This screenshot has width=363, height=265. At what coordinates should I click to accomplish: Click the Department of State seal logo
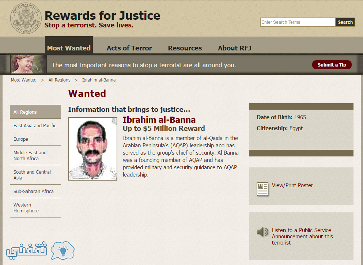pyautogui.click(x=26, y=18)
